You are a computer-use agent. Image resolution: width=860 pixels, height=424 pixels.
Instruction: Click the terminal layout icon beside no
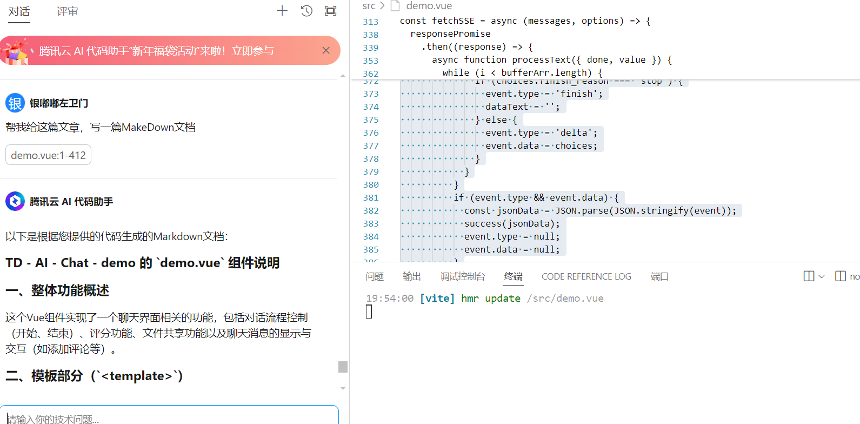pos(841,276)
